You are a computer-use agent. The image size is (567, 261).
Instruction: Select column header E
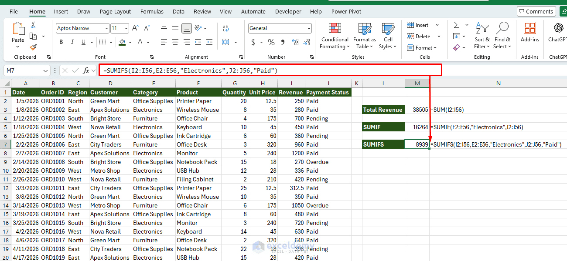coord(154,84)
